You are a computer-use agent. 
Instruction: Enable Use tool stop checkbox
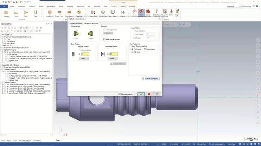pos(145,49)
